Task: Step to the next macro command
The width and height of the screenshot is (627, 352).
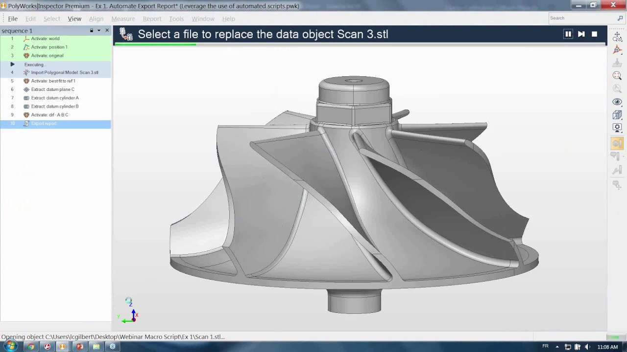Action: point(581,34)
